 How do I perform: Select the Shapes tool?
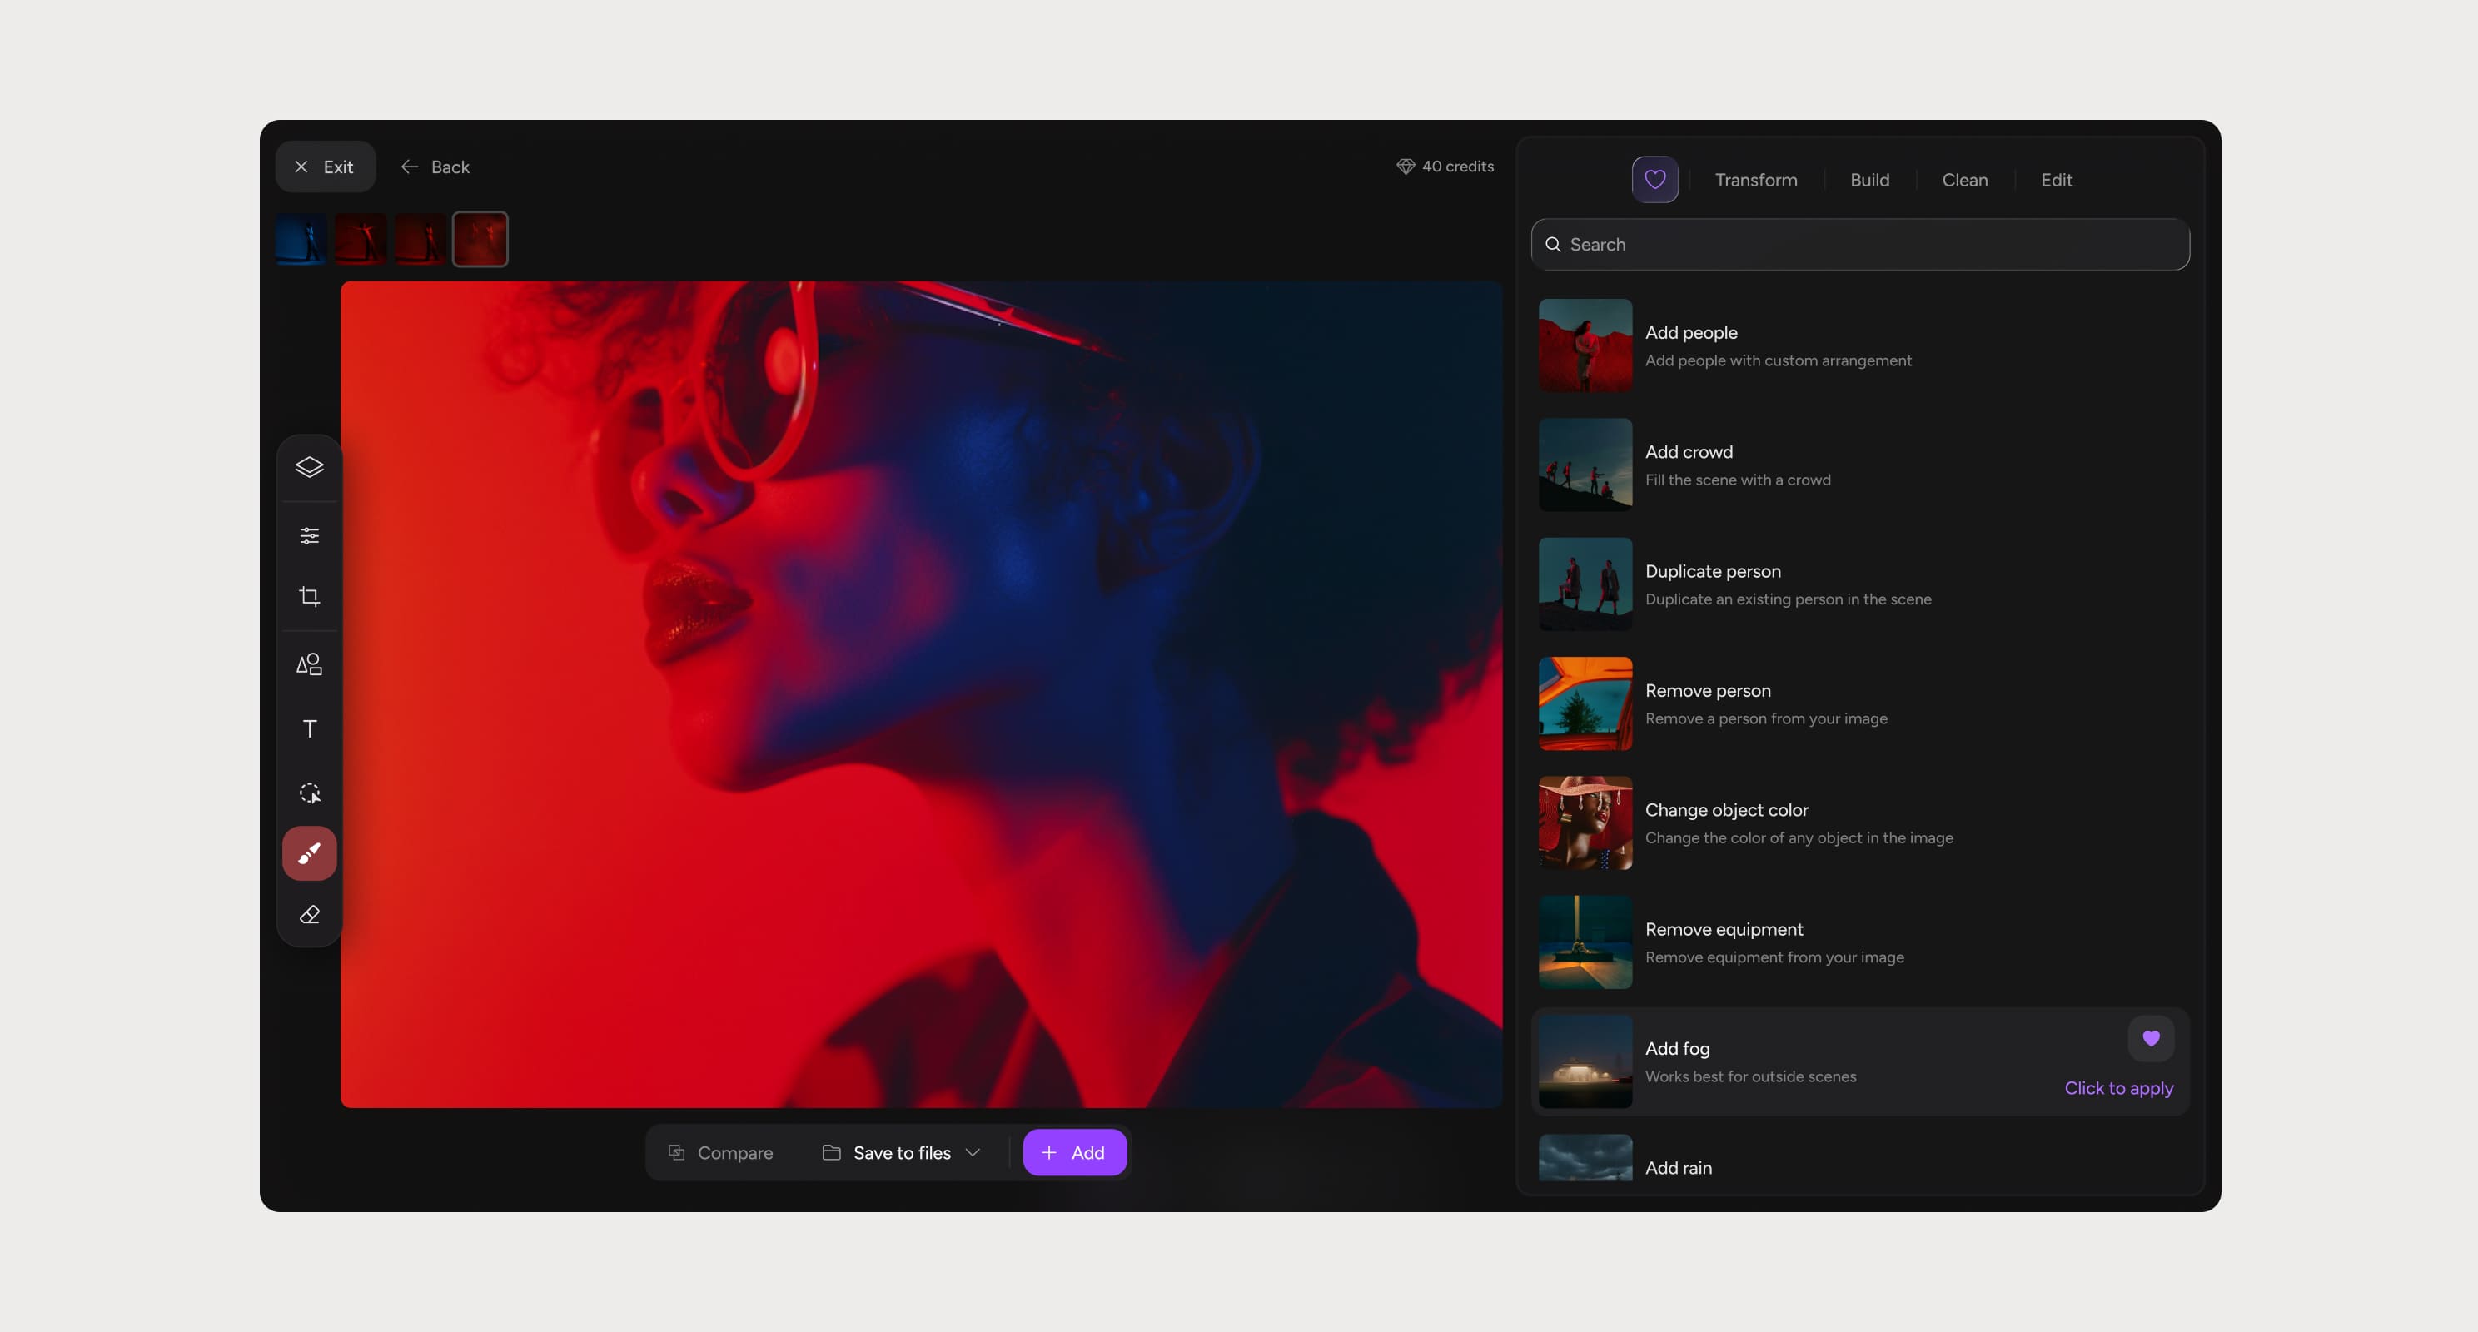click(309, 664)
